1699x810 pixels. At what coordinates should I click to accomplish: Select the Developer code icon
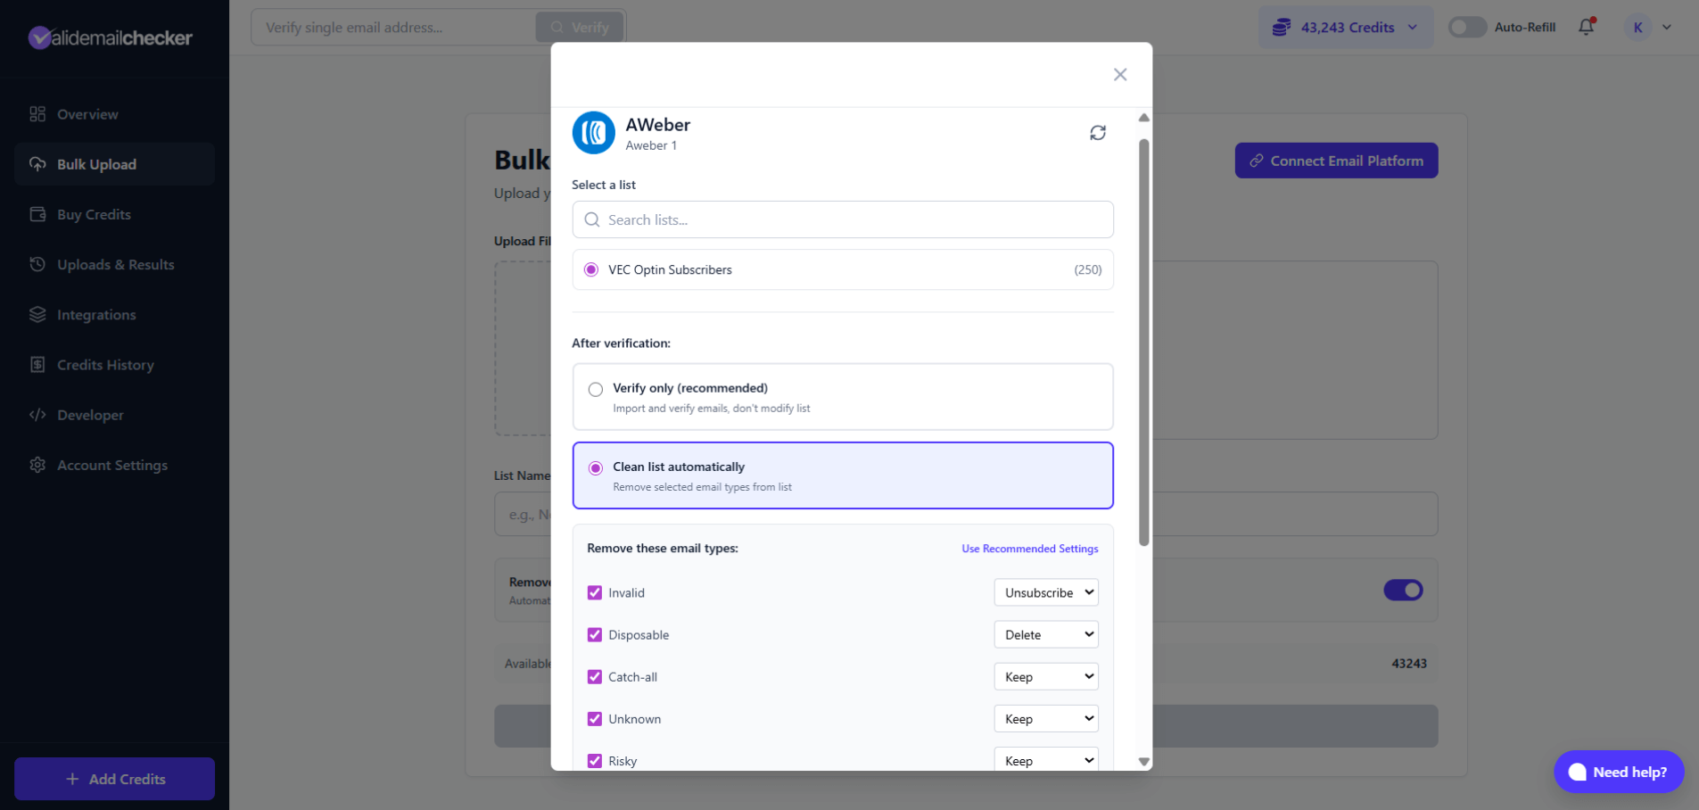pyautogui.click(x=37, y=415)
